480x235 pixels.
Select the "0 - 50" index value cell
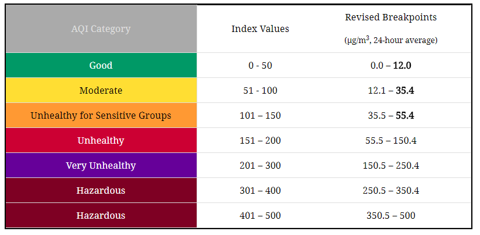coord(260,66)
